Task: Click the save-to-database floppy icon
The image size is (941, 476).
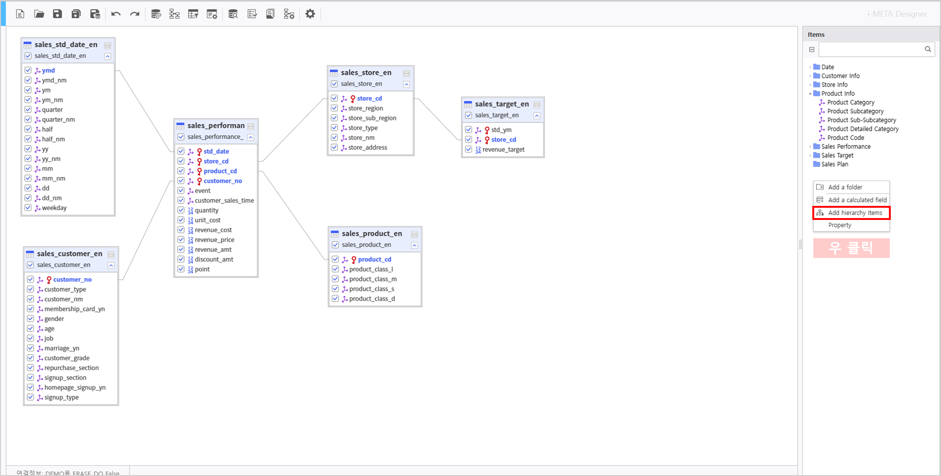Action: coord(95,14)
